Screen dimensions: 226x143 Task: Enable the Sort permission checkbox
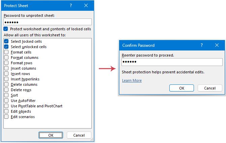click(x=6, y=95)
